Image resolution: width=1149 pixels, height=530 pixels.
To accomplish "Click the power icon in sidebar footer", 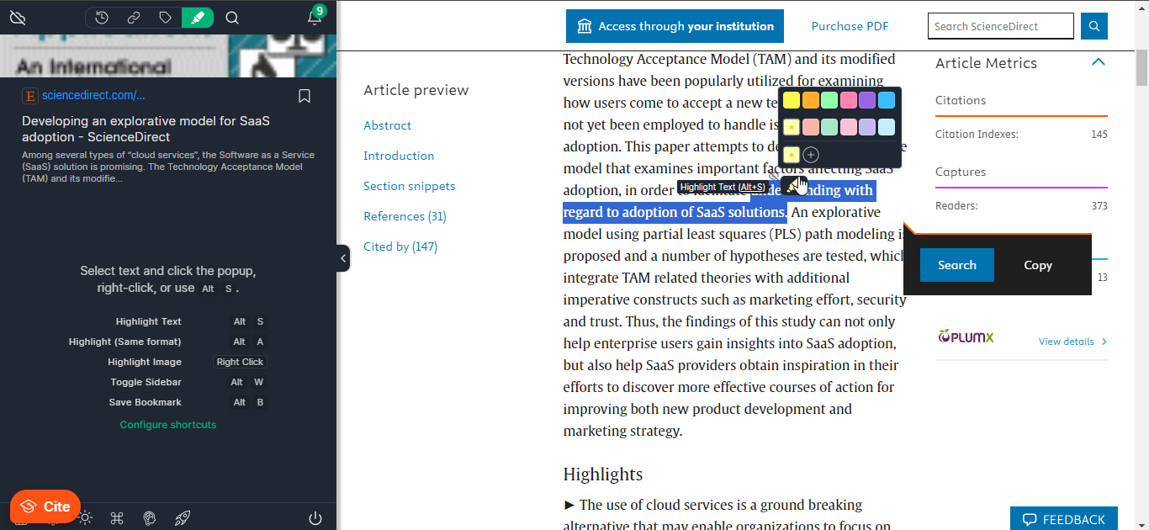I will point(315,518).
